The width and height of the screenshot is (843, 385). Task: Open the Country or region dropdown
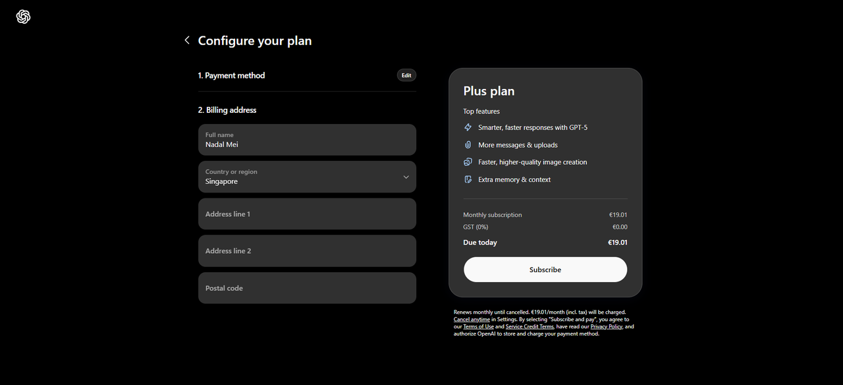307,177
